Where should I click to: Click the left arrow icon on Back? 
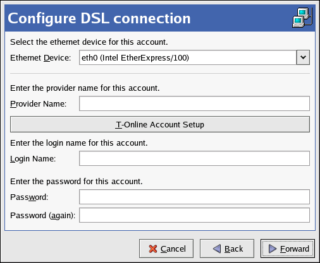click(217, 248)
